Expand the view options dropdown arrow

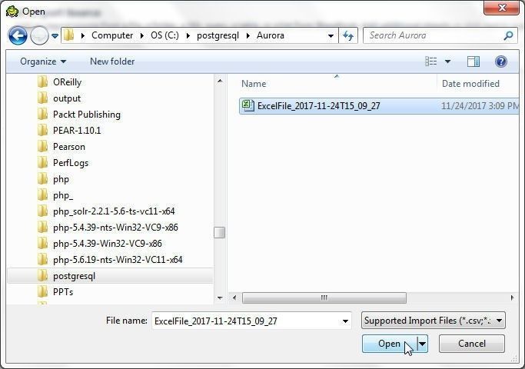pos(447,61)
